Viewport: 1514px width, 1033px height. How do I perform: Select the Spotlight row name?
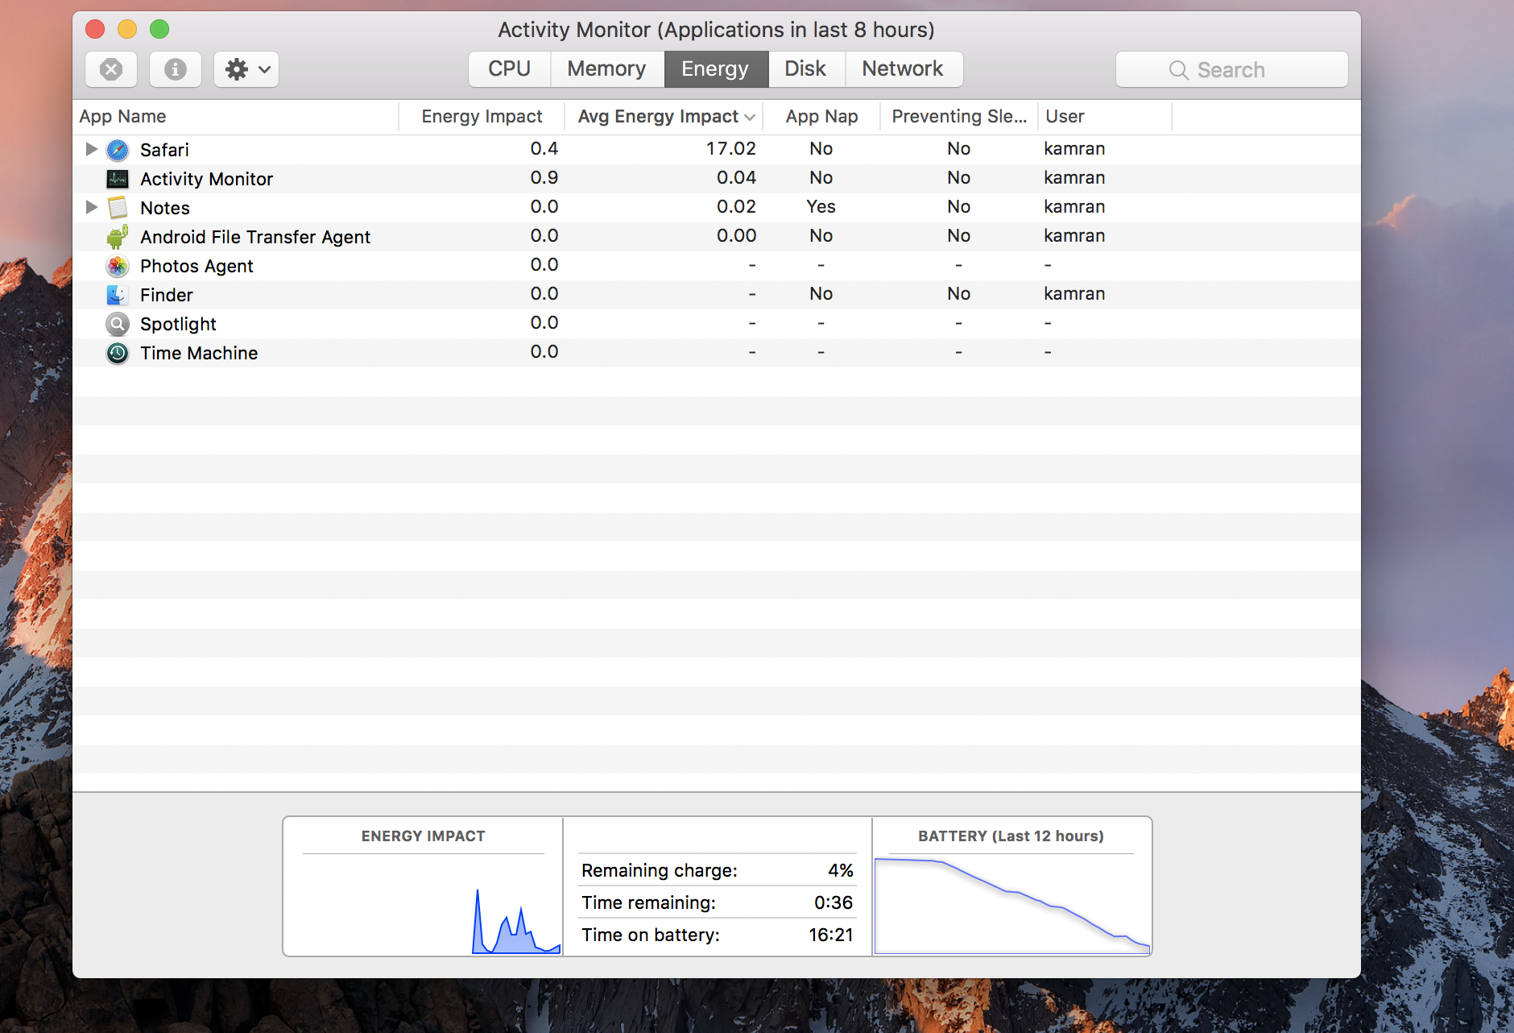(178, 324)
